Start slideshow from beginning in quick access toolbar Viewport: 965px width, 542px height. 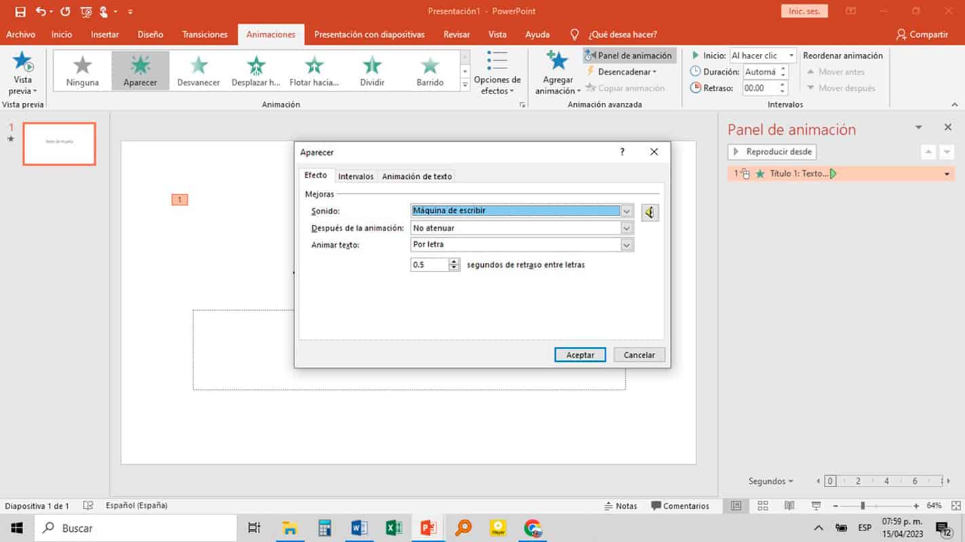pos(86,12)
